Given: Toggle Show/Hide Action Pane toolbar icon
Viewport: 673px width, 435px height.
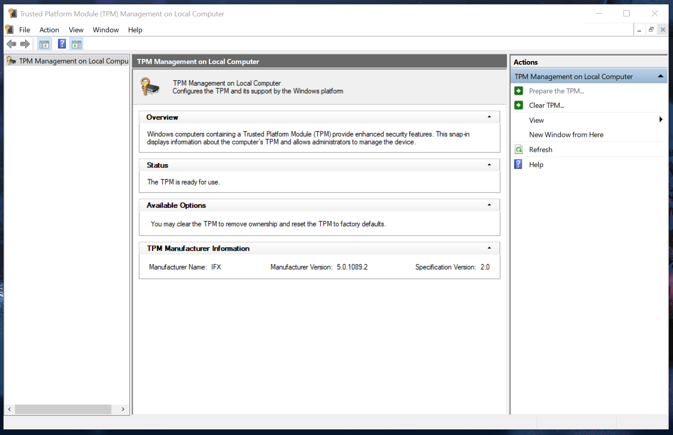Looking at the screenshot, I should click(76, 44).
